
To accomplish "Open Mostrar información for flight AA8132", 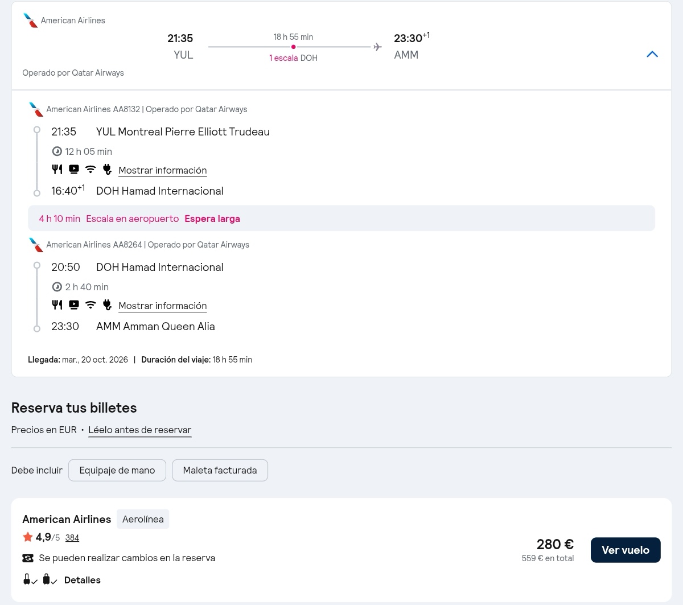I will (163, 170).
